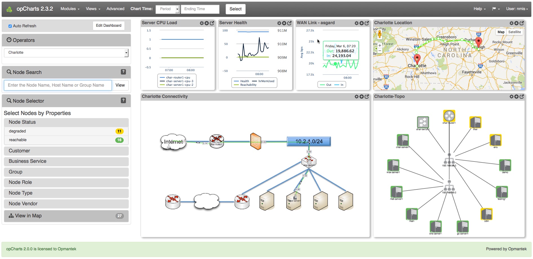Select the char-router1 node in Charlotte-Topo

(x=449, y=116)
